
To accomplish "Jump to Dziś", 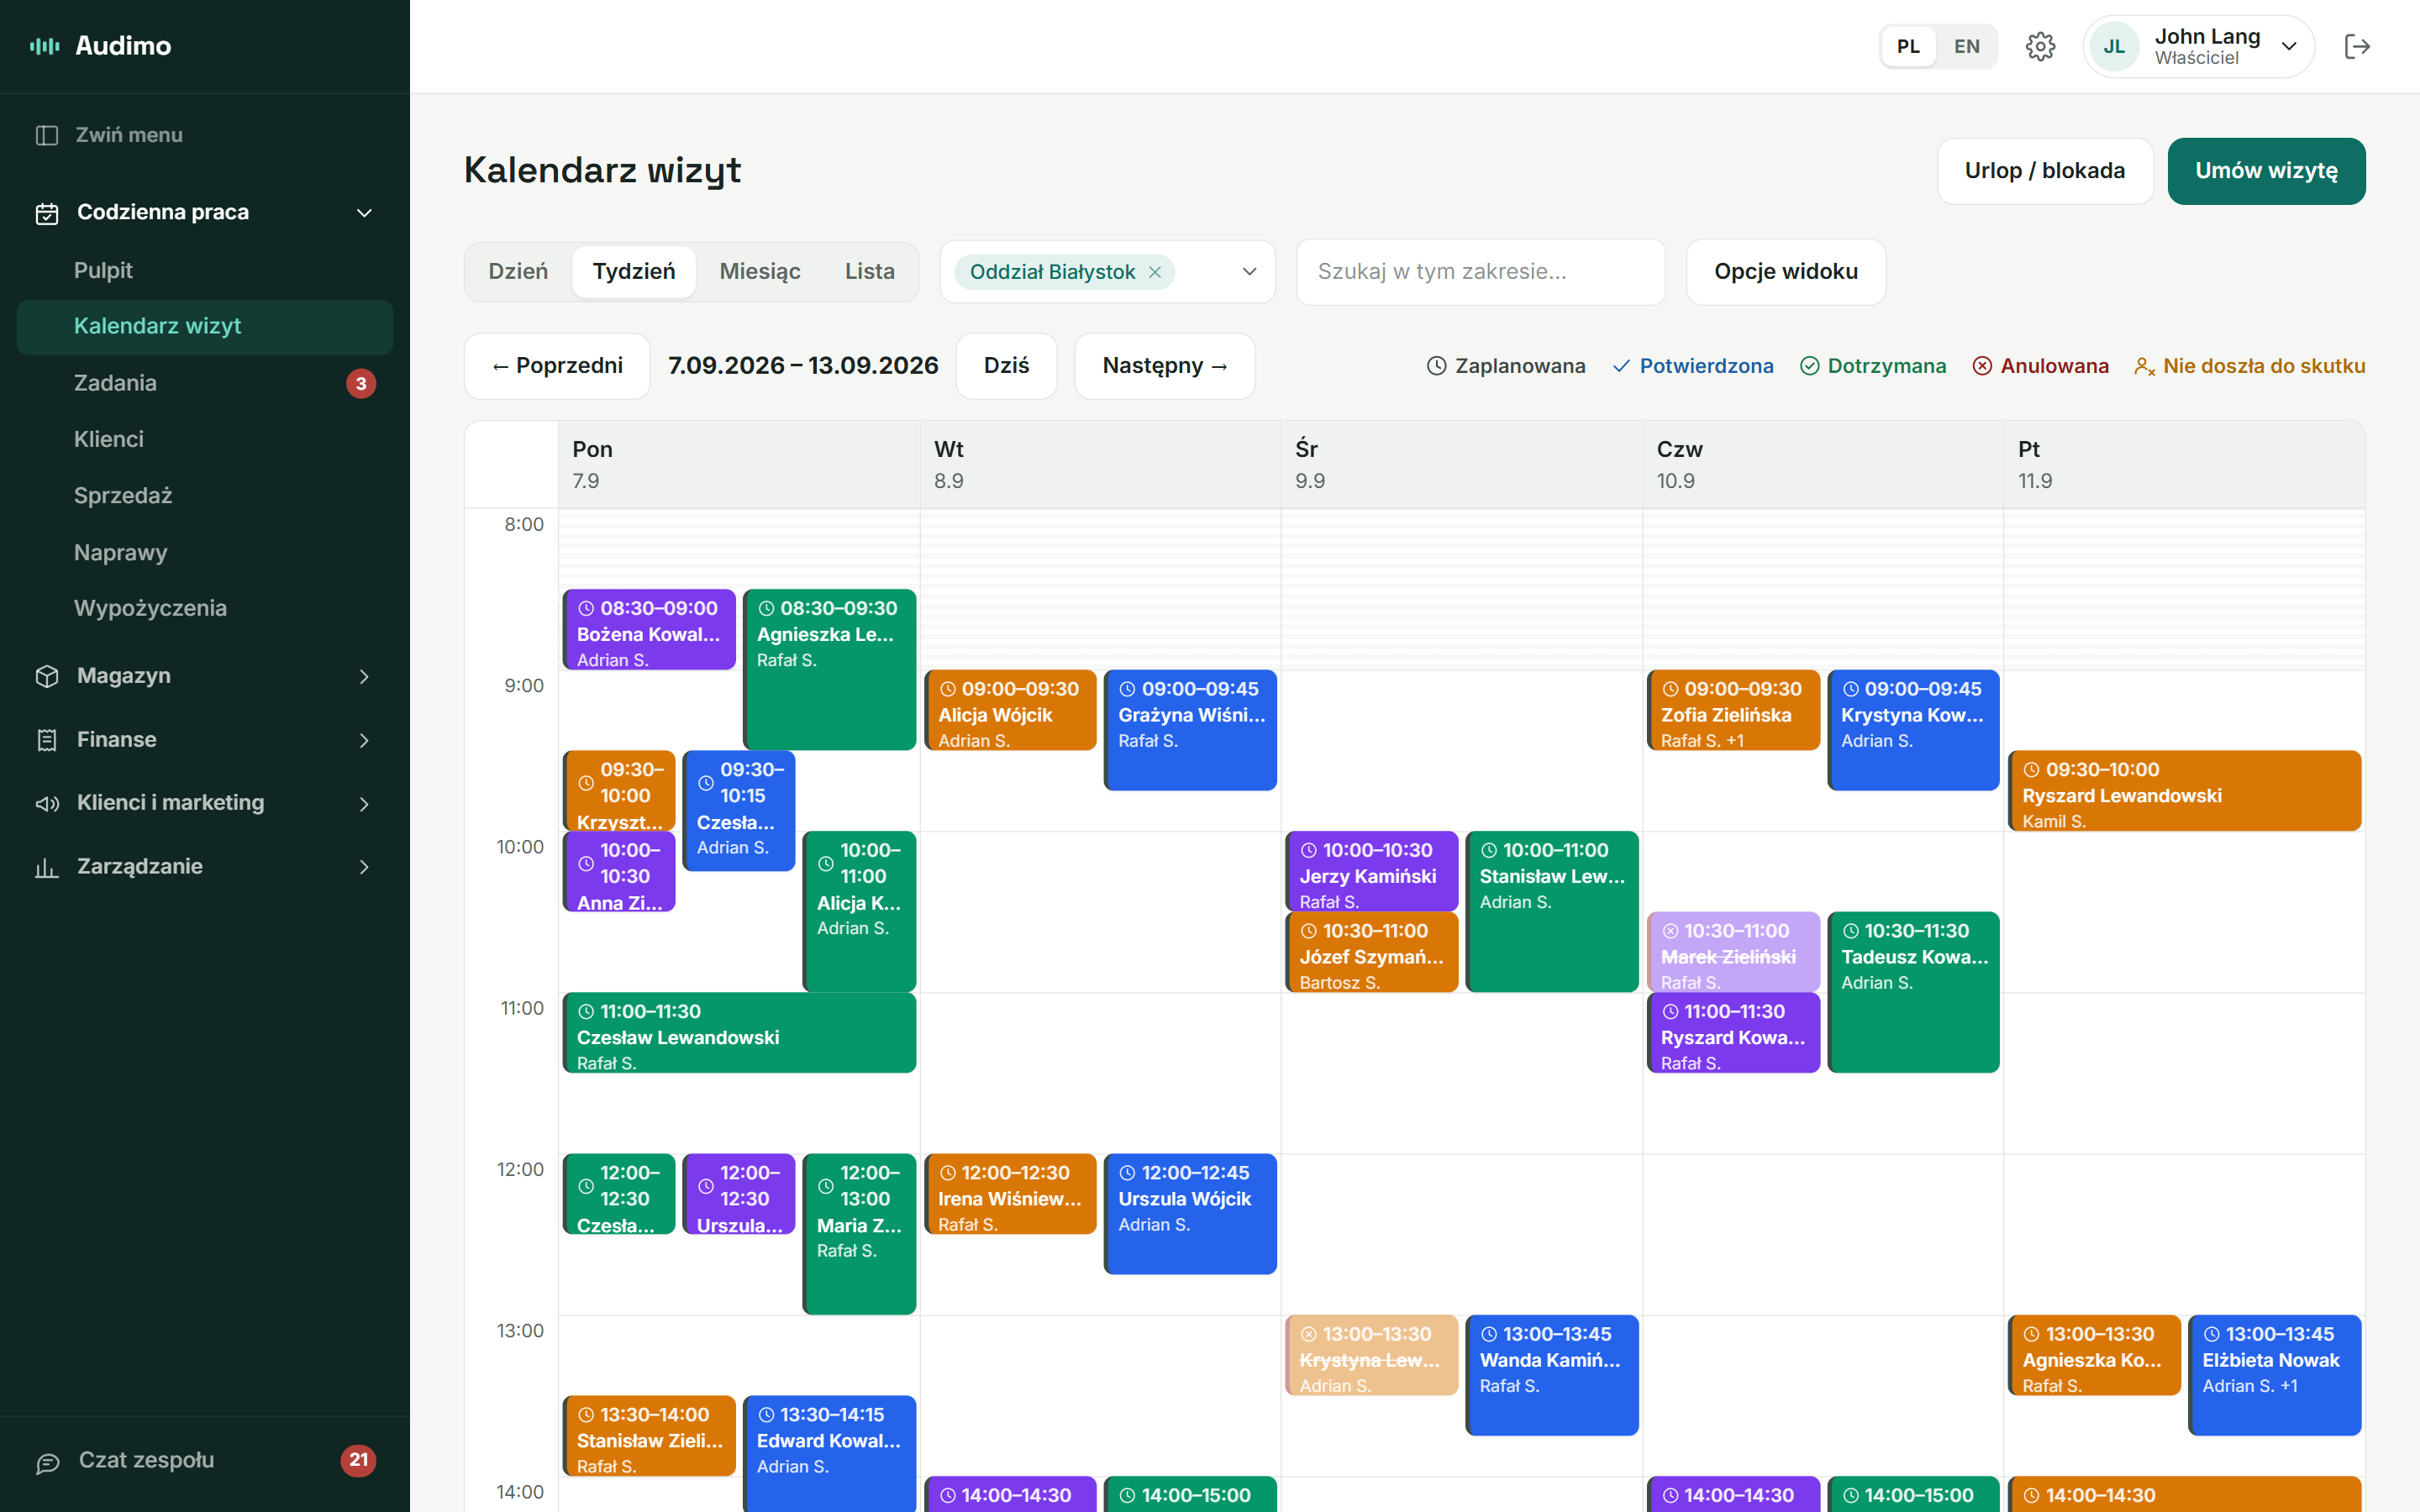I will 1006,366.
